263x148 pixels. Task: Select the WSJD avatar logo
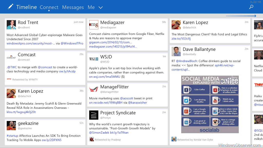(x=93, y=59)
